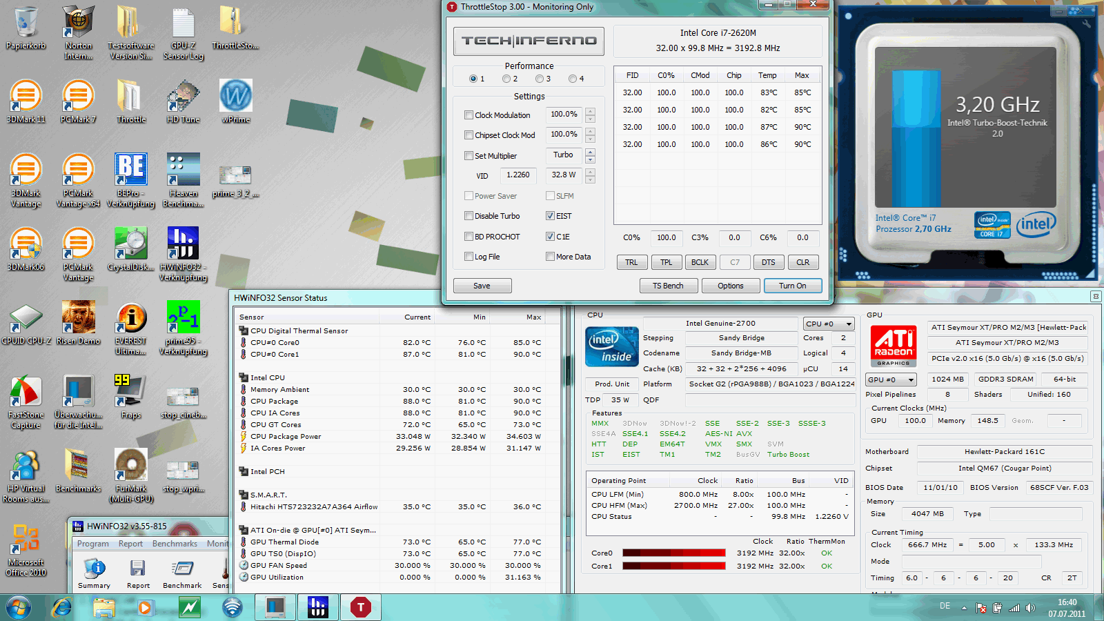Open the Risen Demo shortcut

click(78, 323)
